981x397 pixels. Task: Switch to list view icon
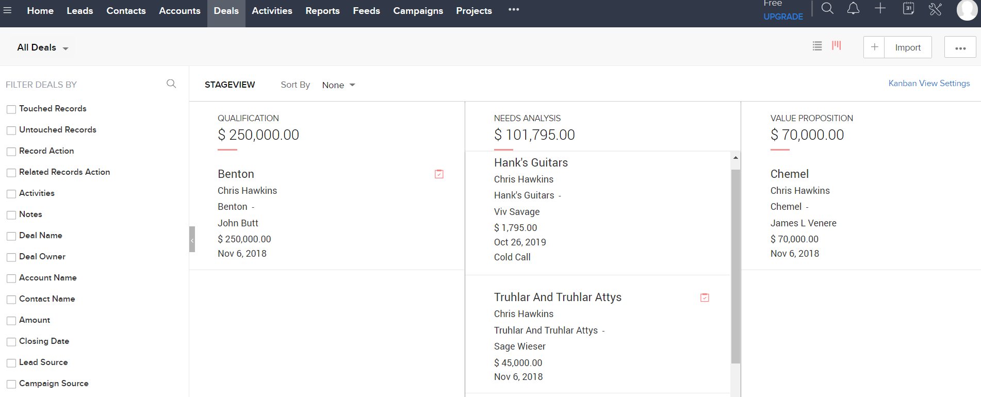pos(817,46)
